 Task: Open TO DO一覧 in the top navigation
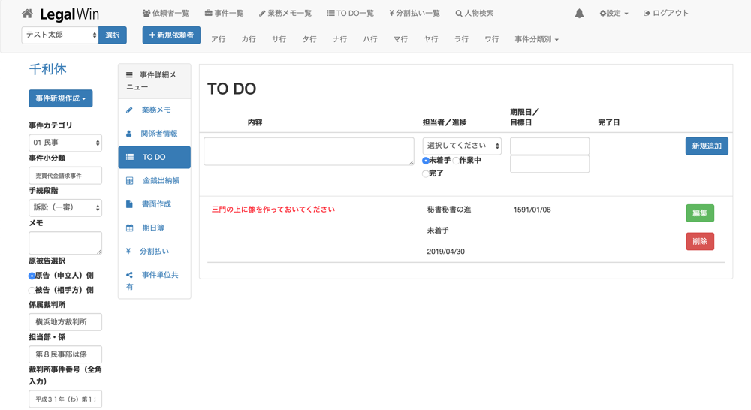pyautogui.click(x=350, y=14)
